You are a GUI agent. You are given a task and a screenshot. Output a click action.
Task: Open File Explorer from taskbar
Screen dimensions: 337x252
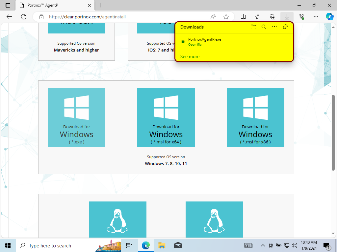click(x=162, y=245)
